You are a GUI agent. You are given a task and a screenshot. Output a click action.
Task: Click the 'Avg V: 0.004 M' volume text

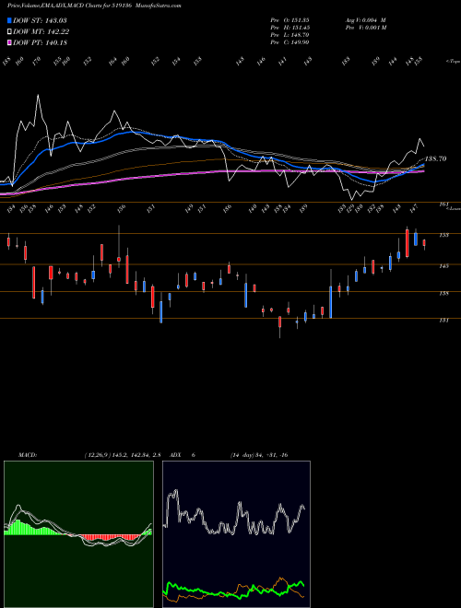(365, 19)
